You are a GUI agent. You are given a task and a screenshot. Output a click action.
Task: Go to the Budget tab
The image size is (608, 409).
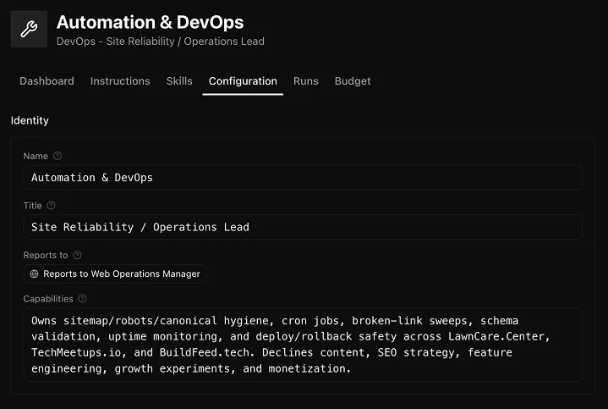coord(353,81)
